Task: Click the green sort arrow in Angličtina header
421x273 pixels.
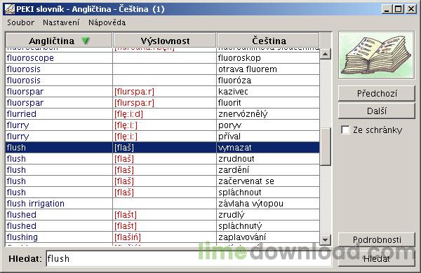Action: click(86, 41)
